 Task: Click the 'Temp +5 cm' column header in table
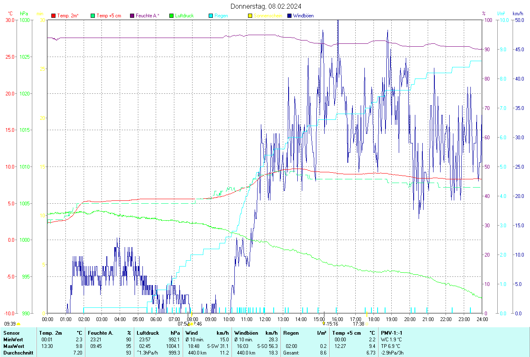[x=347, y=333]
